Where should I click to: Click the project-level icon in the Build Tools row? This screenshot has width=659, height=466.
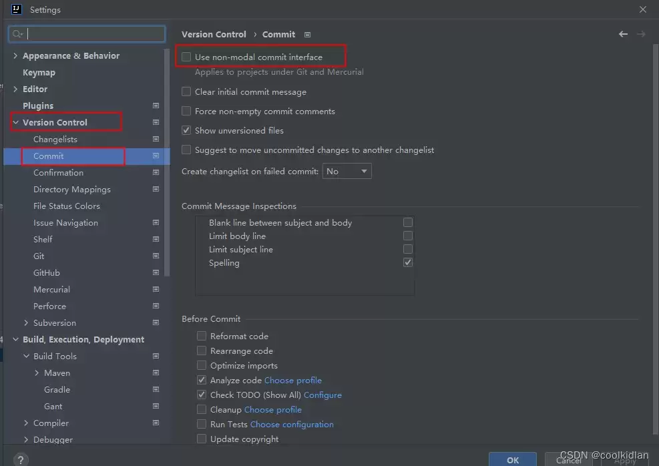pyautogui.click(x=156, y=356)
